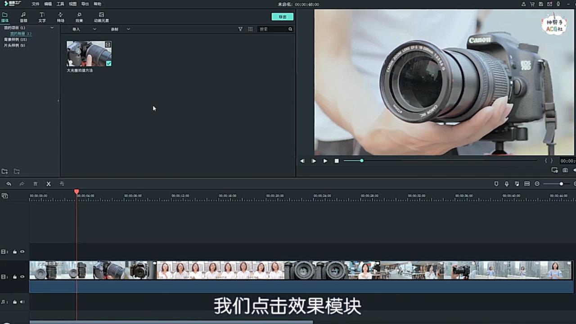Click the previous frame button
Viewport: 576px width, 324px height.
302,161
